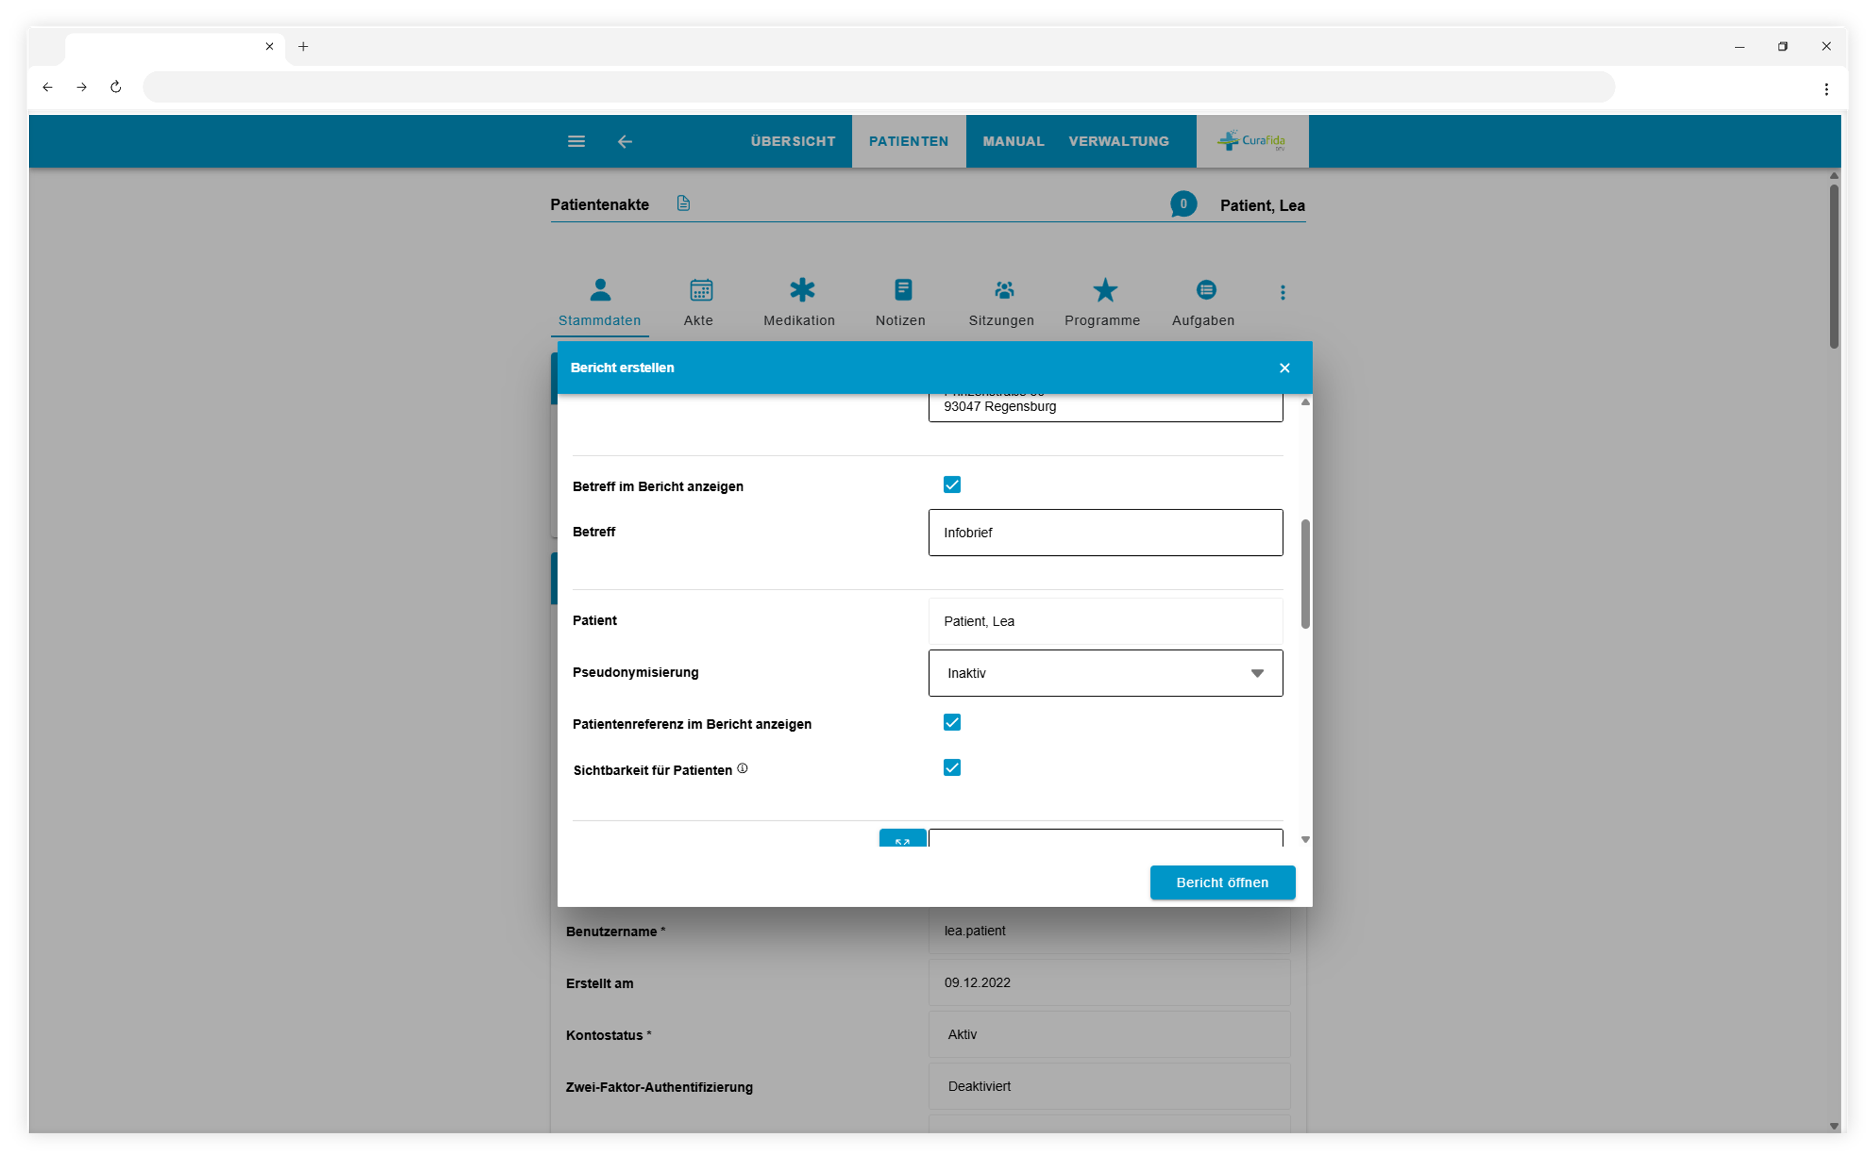The image size is (1875, 1160).
Task: Uncheck Patientenreferenz im Bericht anzeigen
Action: click(952, 723)
